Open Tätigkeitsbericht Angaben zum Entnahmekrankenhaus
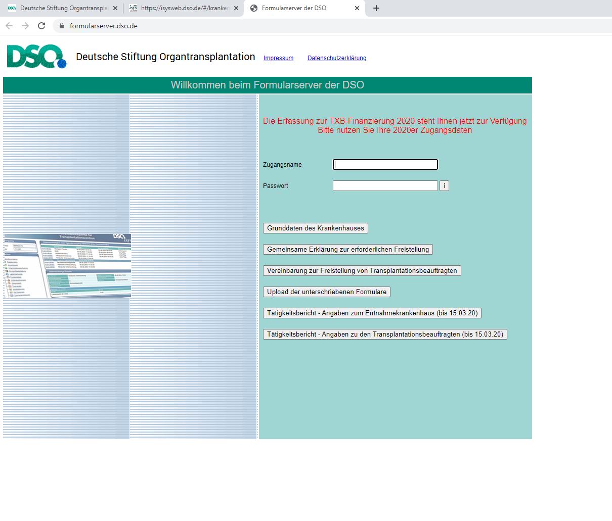This screenshot has width=612, height=521. tap(372, 313)
